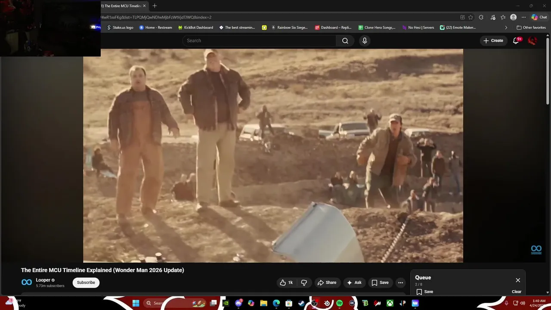Open a new browser tab
Image resolution: width=551 pixels, height=310 pixels.
(155, 6)
